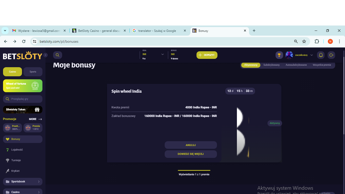Open the $Betsloty Token gift icon
Screen dimensions: 345x194
[x=37, y=110]
